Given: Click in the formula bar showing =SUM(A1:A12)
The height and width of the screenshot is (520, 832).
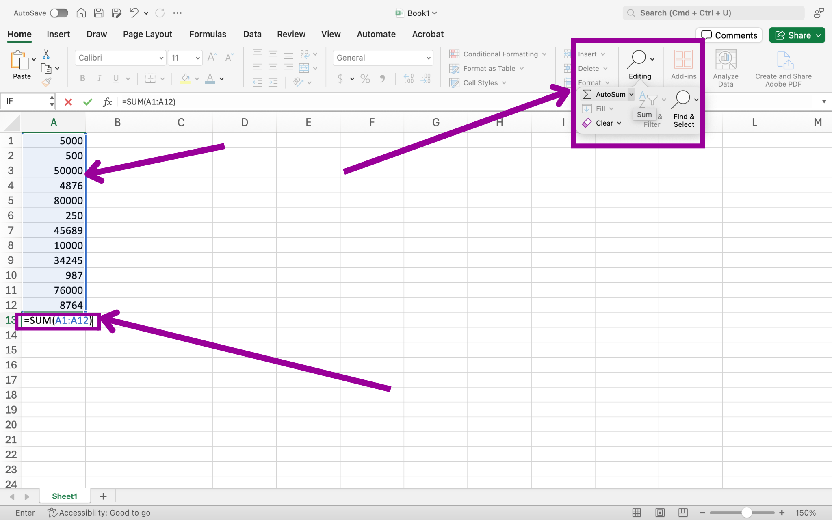Looking at the screenshot, I should tap(467, 102).
